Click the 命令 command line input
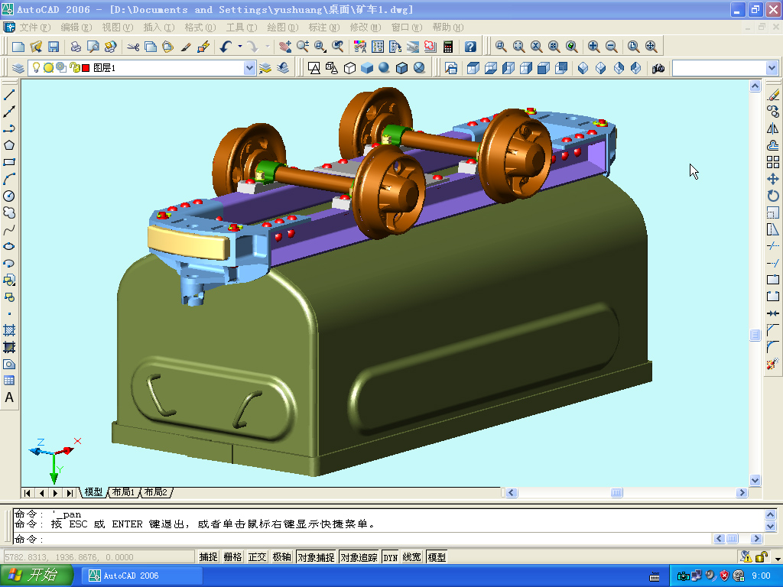The image size is (783, 587). tap(363, 539)
